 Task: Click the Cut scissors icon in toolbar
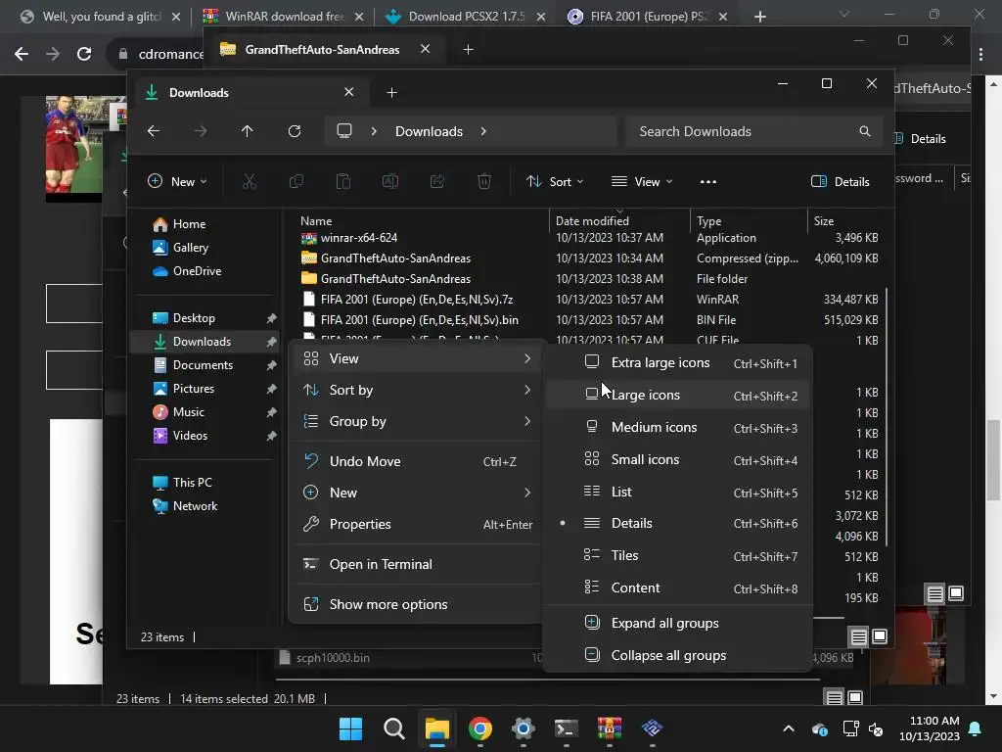[250, 181]
